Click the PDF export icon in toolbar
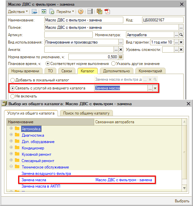 (x=107, y=12)
